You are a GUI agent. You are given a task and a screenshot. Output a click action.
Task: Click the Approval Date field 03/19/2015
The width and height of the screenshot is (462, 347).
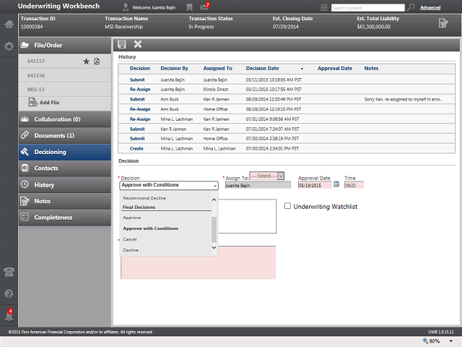coord(315,185)
